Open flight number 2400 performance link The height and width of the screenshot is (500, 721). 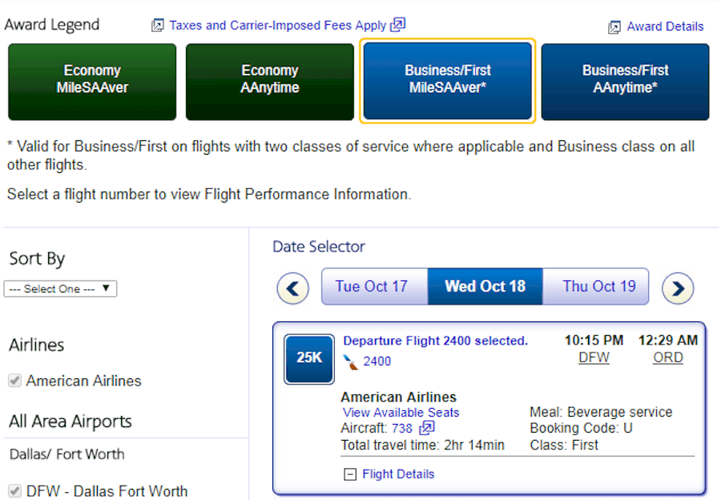click(x=377, y=361)
